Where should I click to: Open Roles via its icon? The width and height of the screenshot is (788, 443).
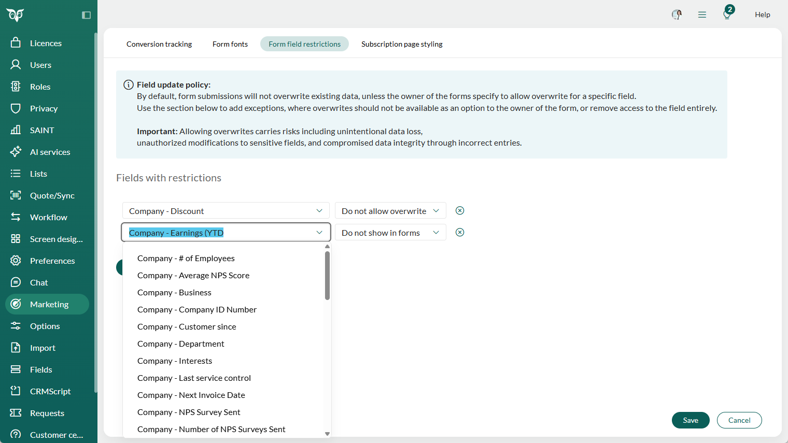point(16,86)
